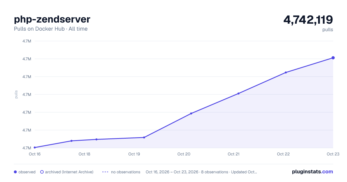This screenshot has width=347, height=182.
Task: Click the vertical 'pulls' y-axis label
Action: (x=16, y=94)
